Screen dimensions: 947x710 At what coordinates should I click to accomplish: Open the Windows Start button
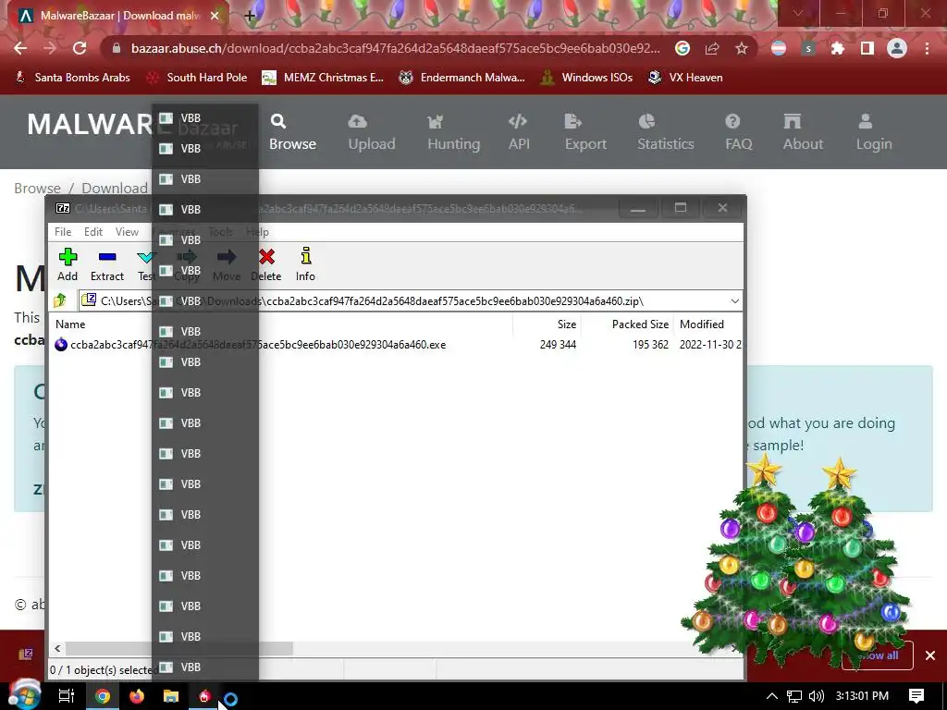pos(23,694)
